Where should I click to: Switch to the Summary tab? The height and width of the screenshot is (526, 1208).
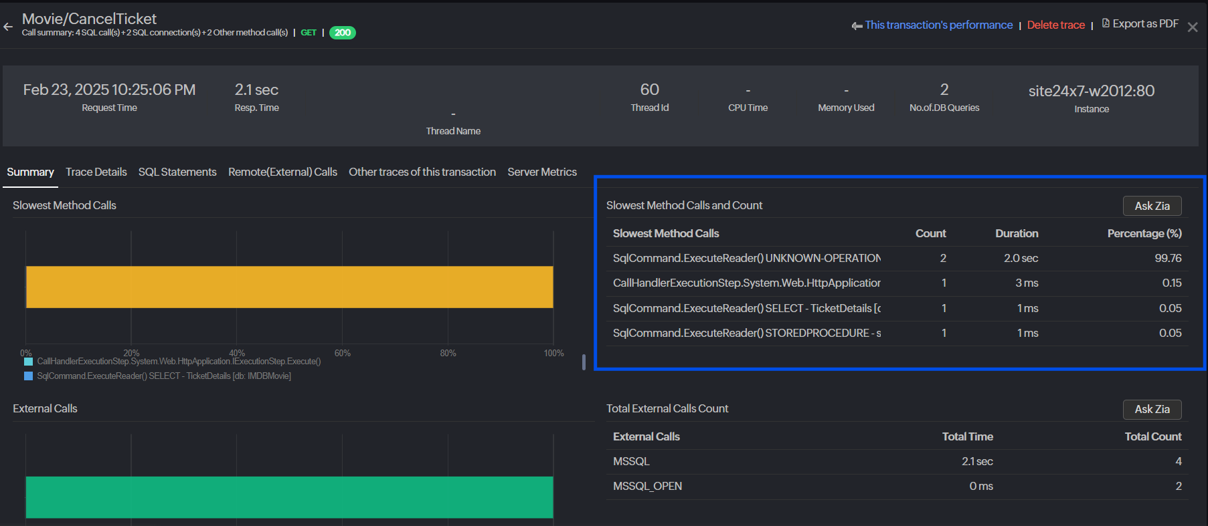point(31,172)
